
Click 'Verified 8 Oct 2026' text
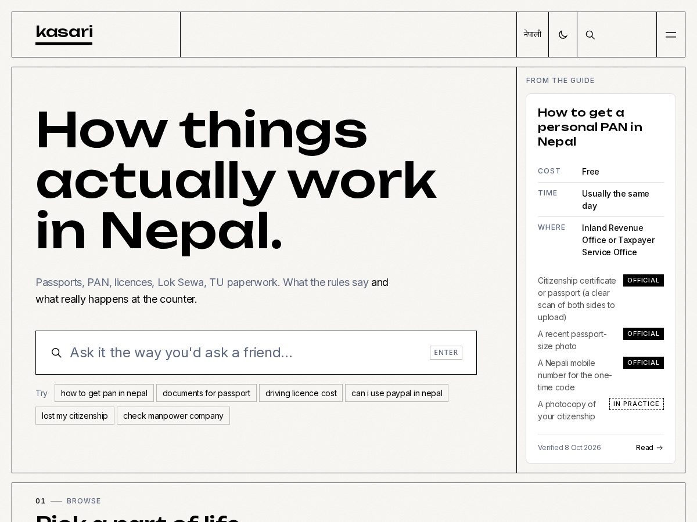(x=569, y=448)
